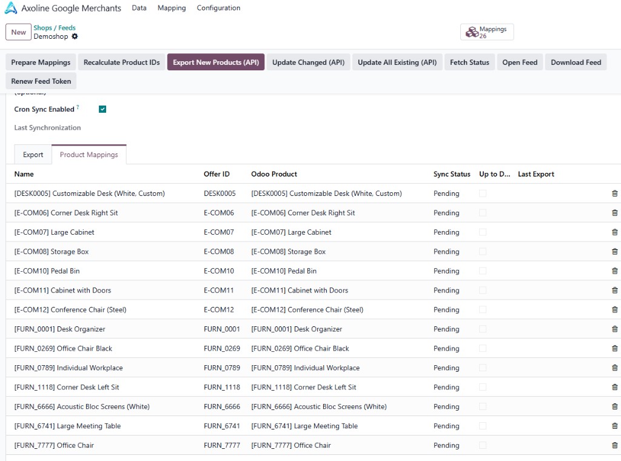The image size is (621, 461).
Task: Sort by the Sync Status column header
Action: tap(452, 174)
